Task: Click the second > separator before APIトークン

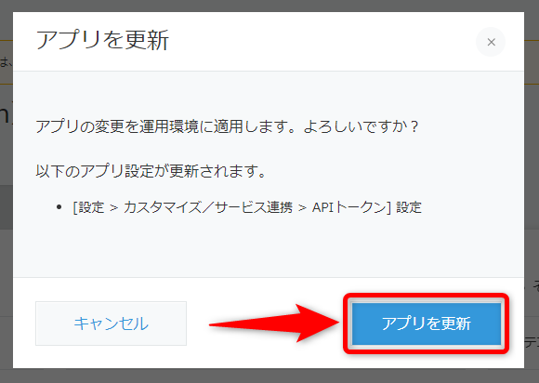Action: coord(302,207)
